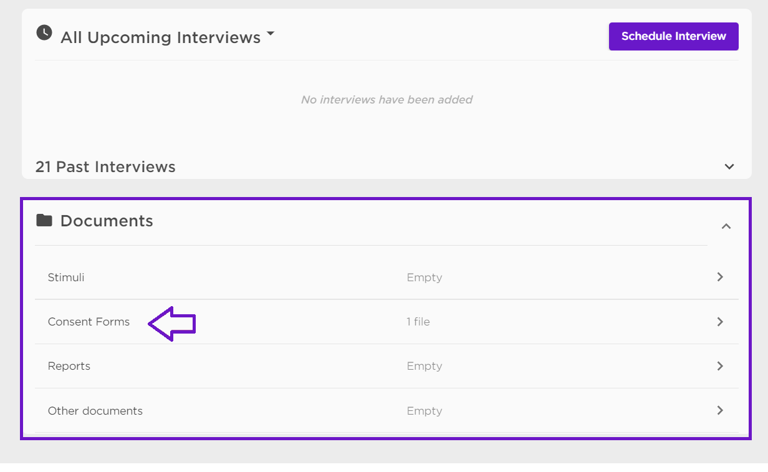Open the Other documents row right chevron
This screenshot has width=768, height=472.
pyautogui.click(x=720, y=410)
